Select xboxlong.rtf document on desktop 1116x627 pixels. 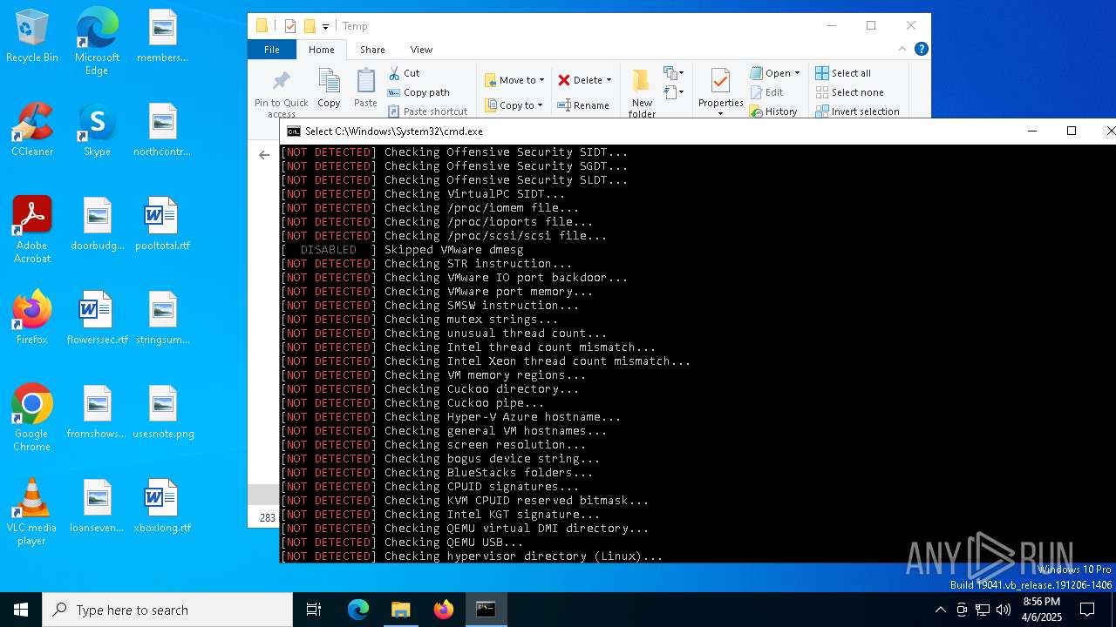[x=162, y=506]
